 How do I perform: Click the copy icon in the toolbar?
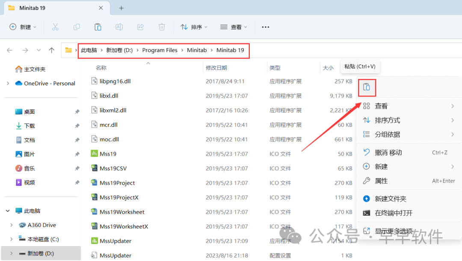(x=77, y=27)
